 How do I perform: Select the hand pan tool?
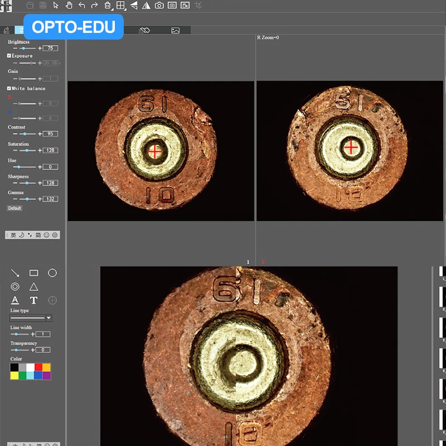69,6
